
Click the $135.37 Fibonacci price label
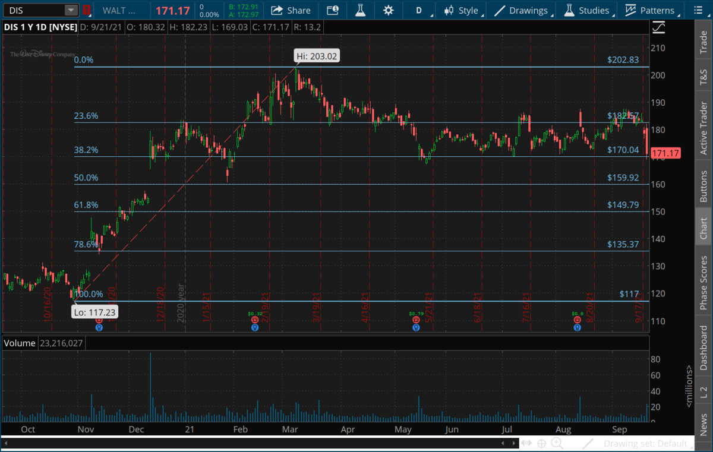(x=623, y=244)
